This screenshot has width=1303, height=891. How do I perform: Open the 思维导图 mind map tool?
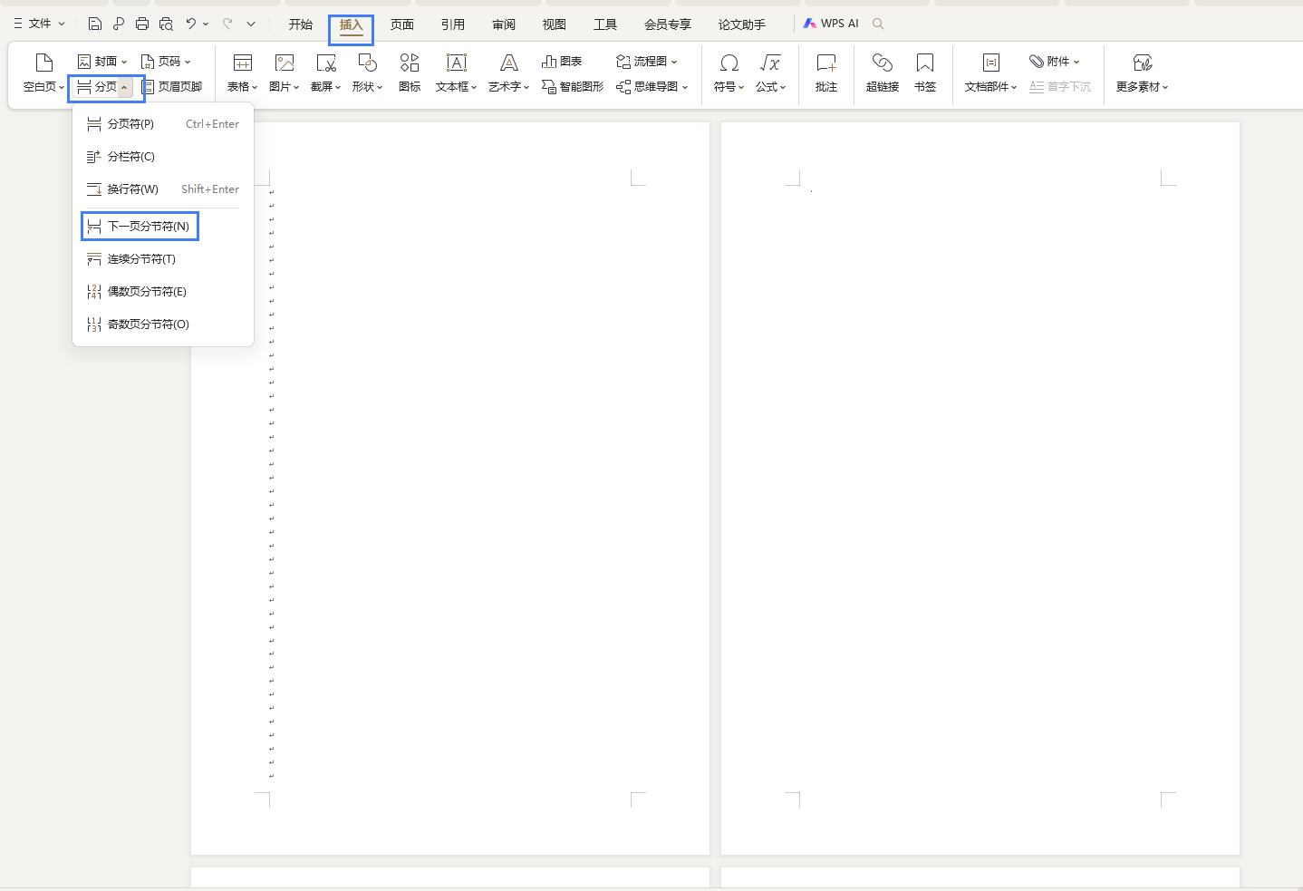[652, 86]
